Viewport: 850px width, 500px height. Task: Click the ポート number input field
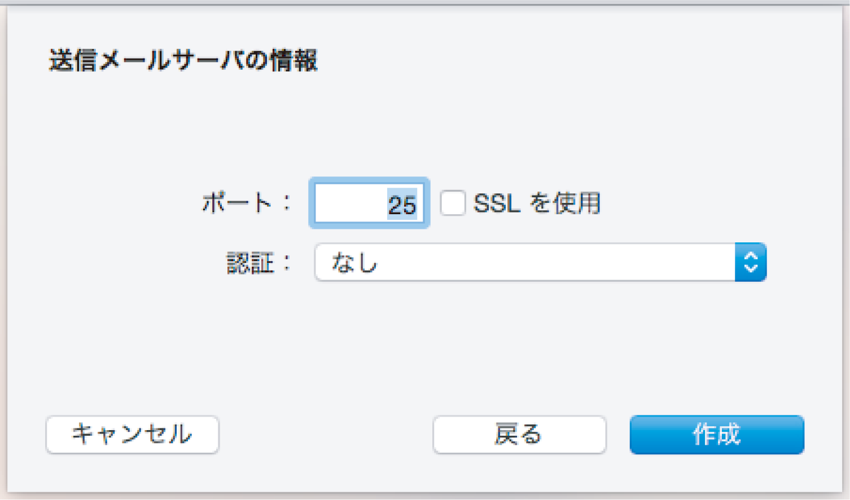tap(369, 203)
